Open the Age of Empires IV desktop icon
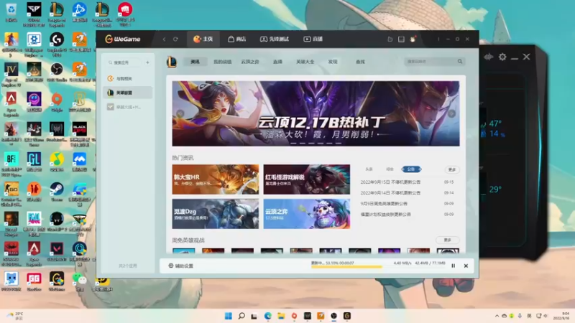Viewport: 575px width, 323px height. pyautogui.click(x=11, y=75)
